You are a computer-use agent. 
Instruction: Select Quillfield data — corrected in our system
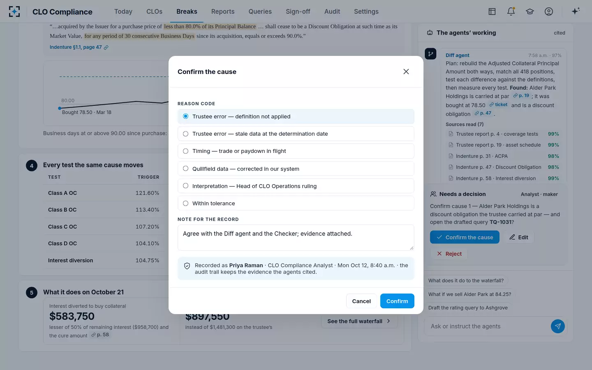click(296, 169)
